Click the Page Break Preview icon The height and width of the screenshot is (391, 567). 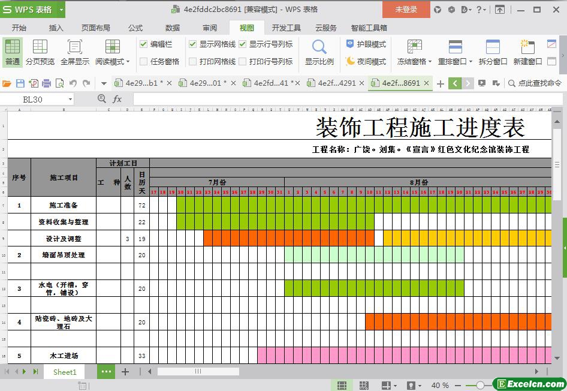tap(40, 47)
